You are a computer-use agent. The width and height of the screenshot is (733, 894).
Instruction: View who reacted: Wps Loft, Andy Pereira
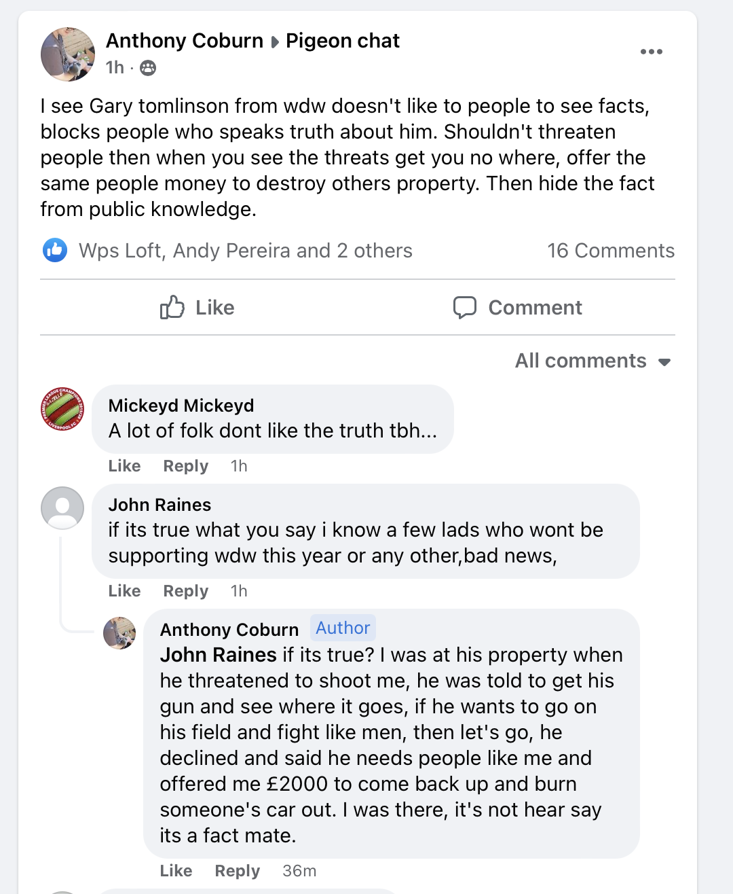(245, 251)
